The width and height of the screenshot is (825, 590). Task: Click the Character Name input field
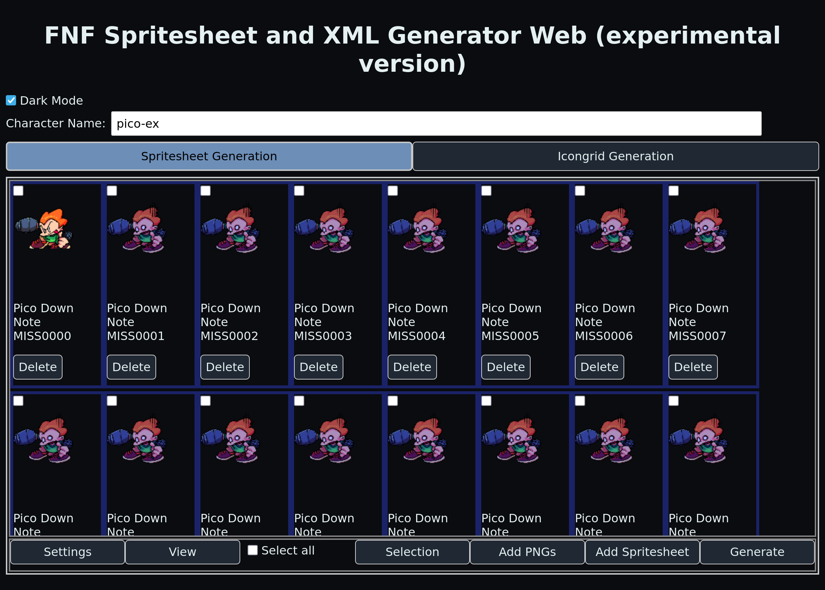(436, 124)
